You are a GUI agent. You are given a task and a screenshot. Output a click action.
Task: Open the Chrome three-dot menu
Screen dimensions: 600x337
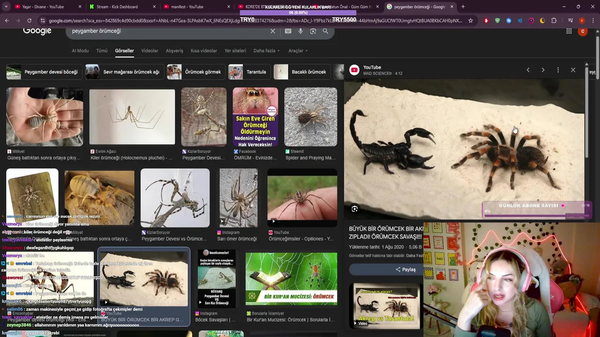click(593, 21)
